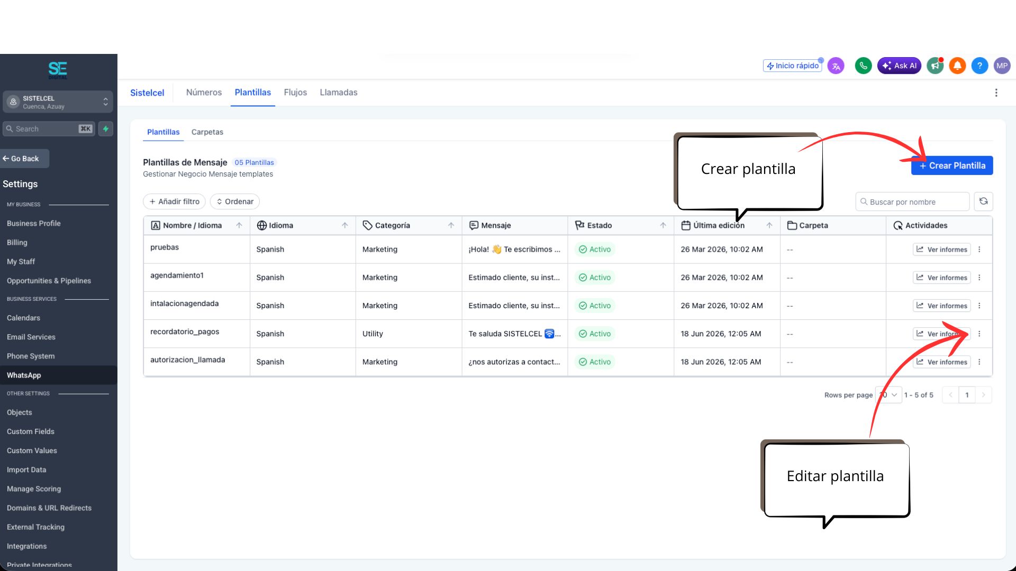The width and height of the screenshot is (1016, 571).
Task: Click the blue help question mark icon
Action: pos(979,66)
